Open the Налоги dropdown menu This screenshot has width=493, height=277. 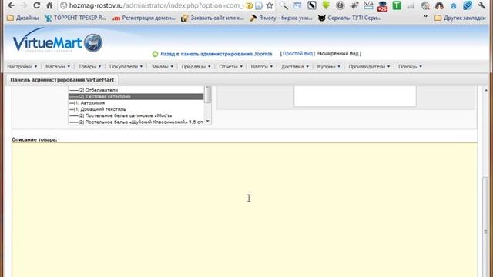(x=262, y=67)
